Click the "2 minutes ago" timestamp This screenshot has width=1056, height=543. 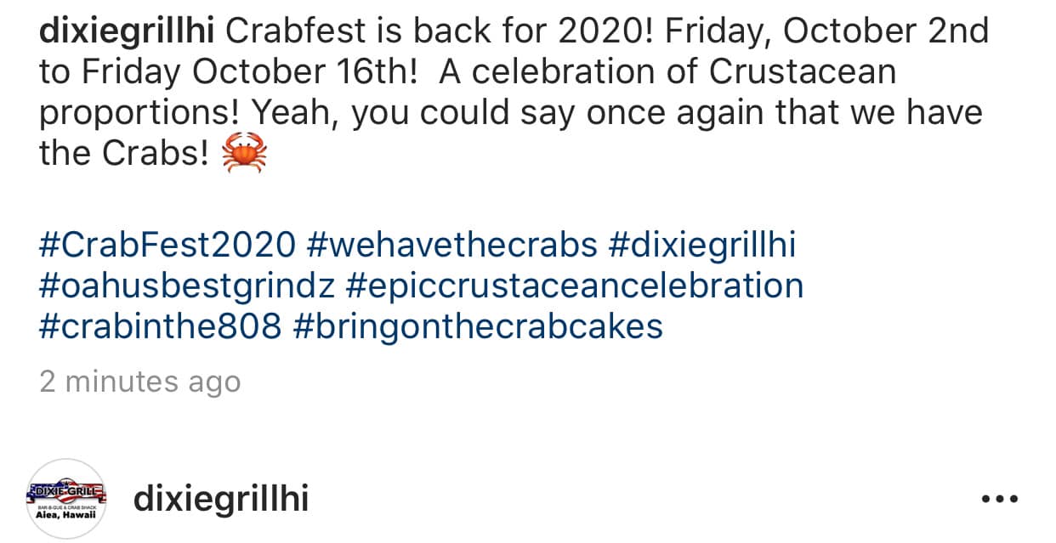pyautogui.click(x=140, y=382)
